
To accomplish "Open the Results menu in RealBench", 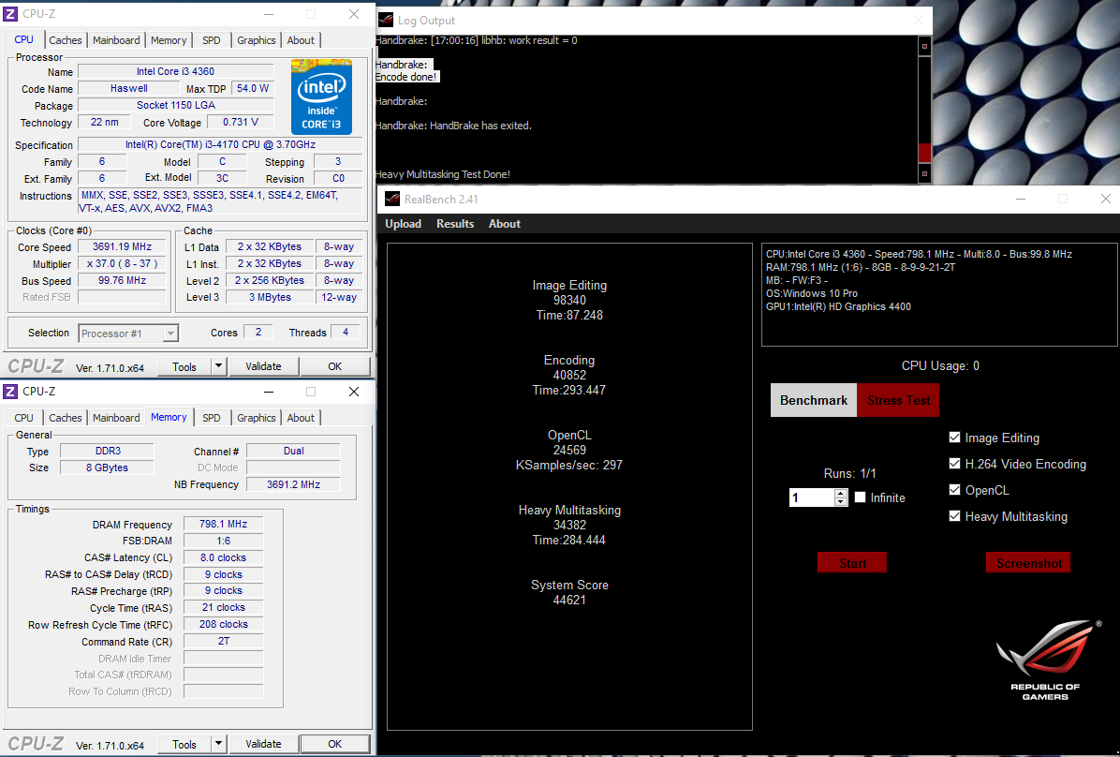I will click(x=455, y=224).
